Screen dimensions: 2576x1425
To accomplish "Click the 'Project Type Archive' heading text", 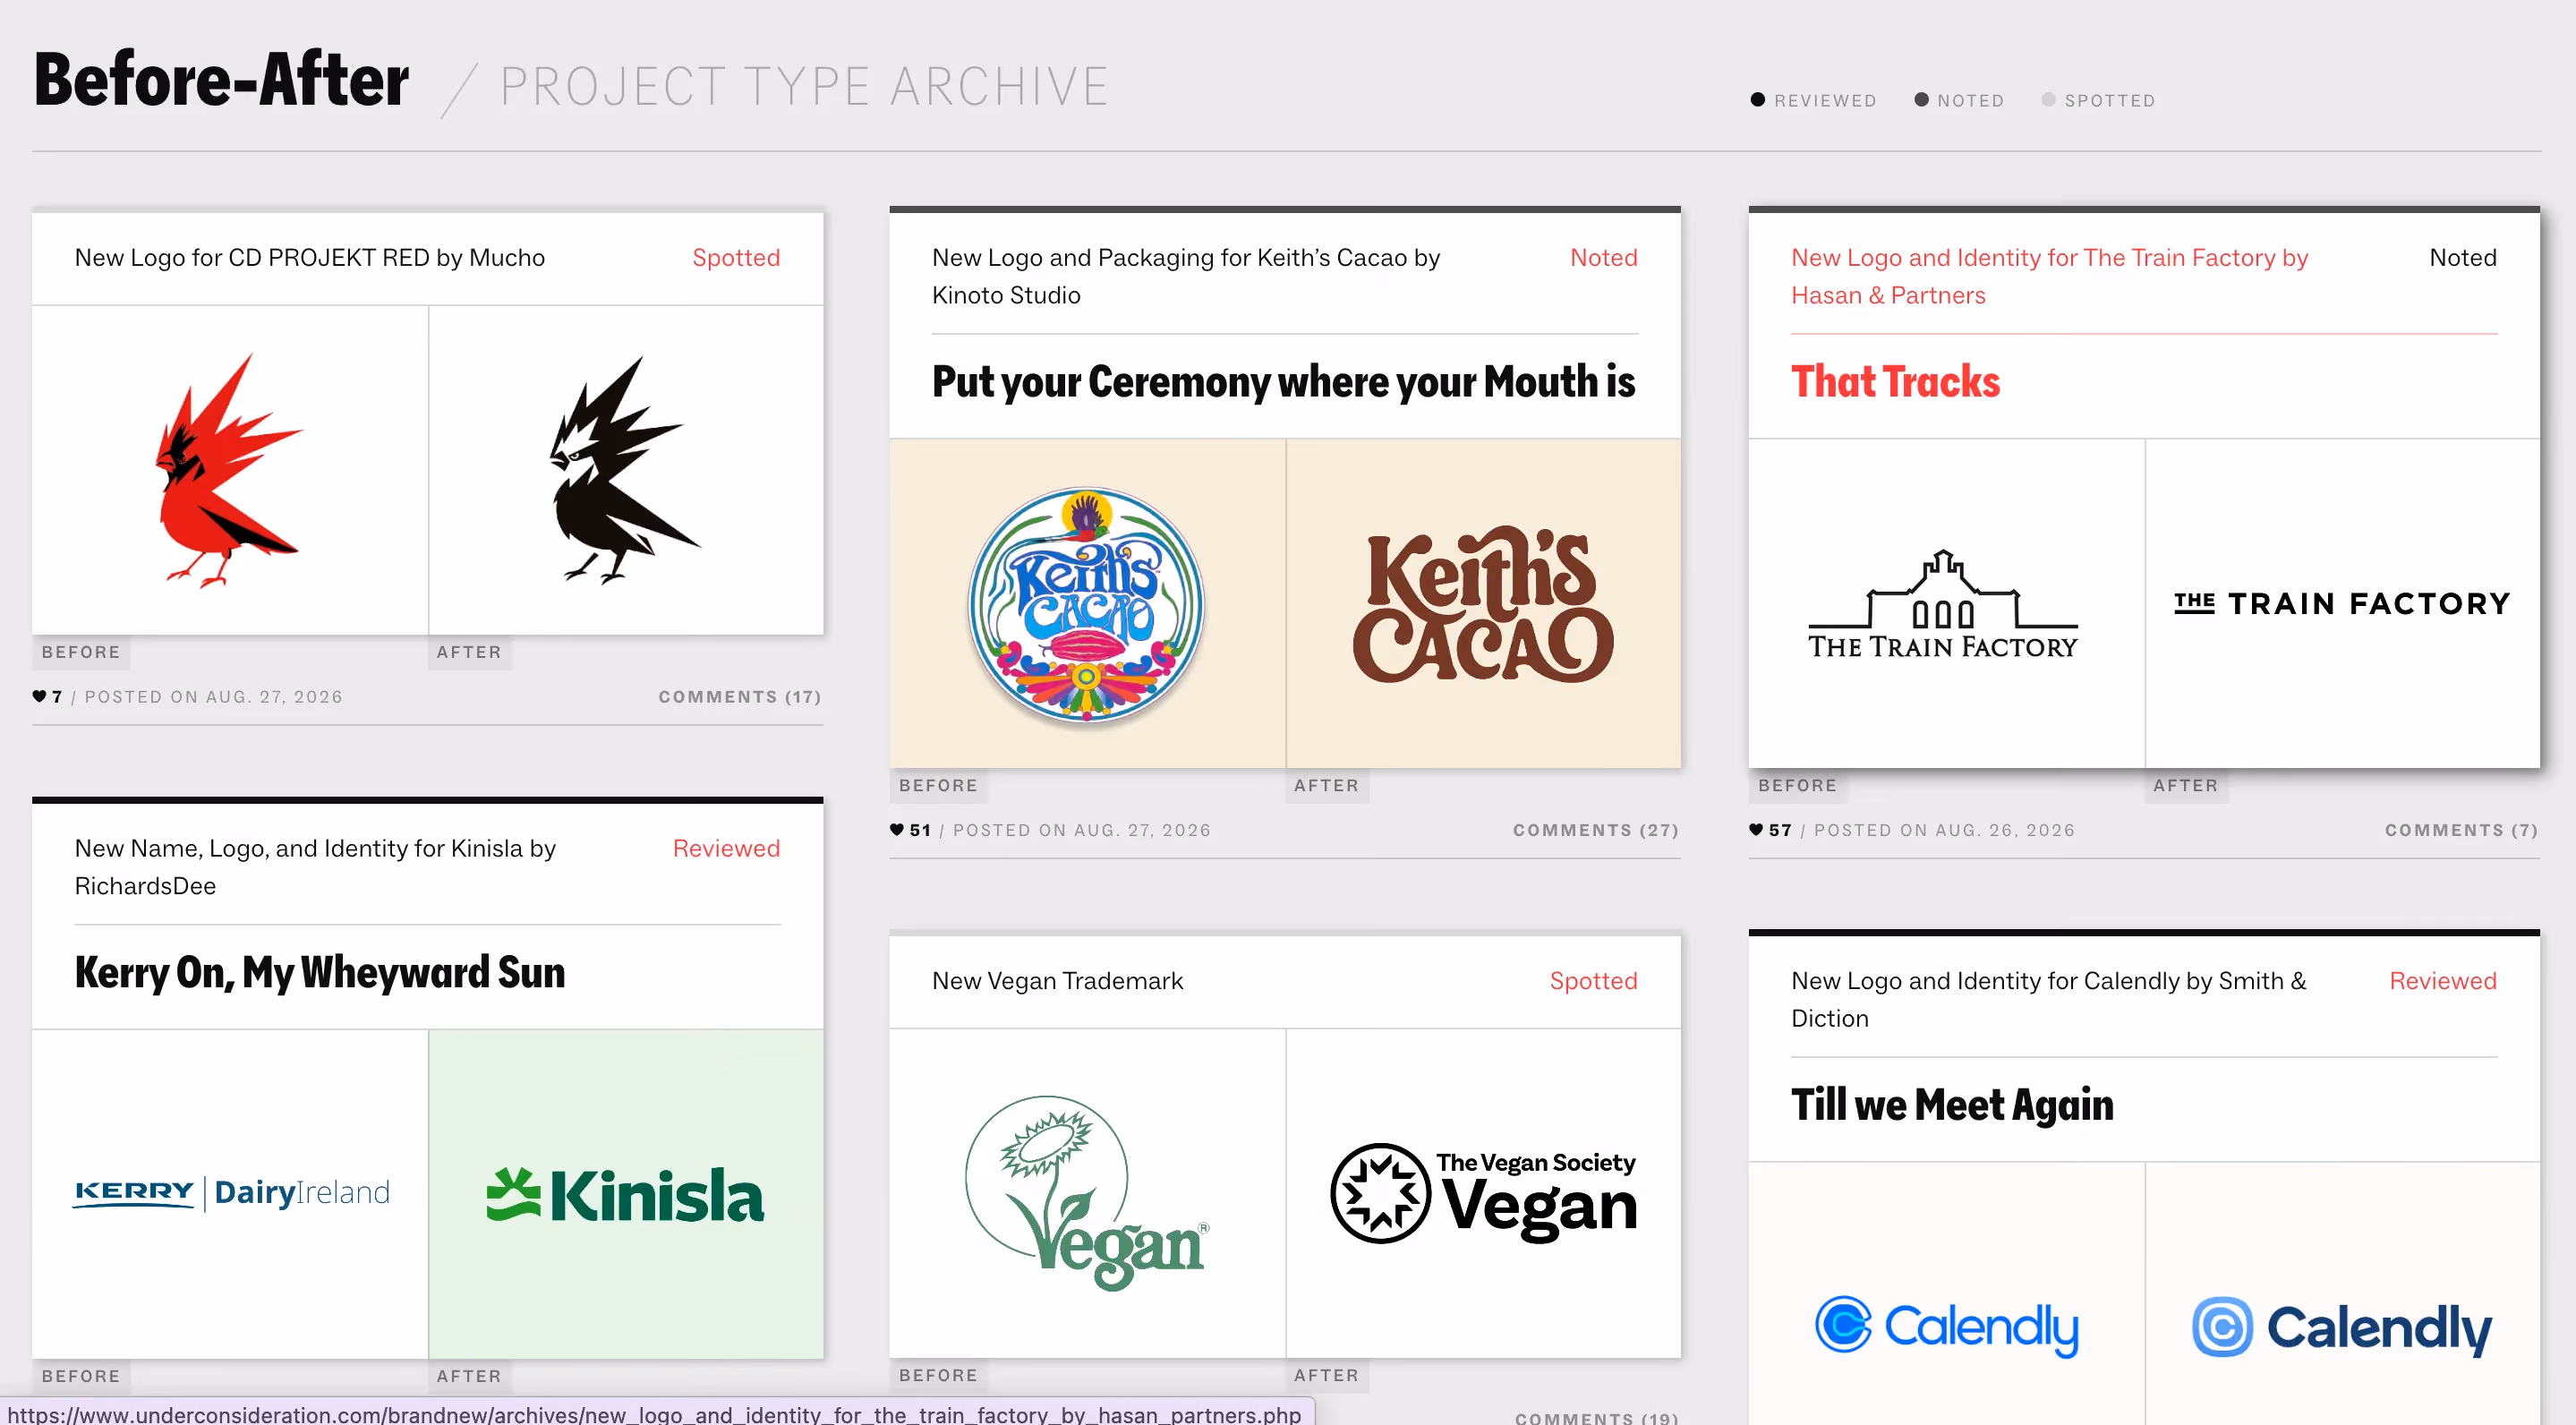I will coord(804,87).
